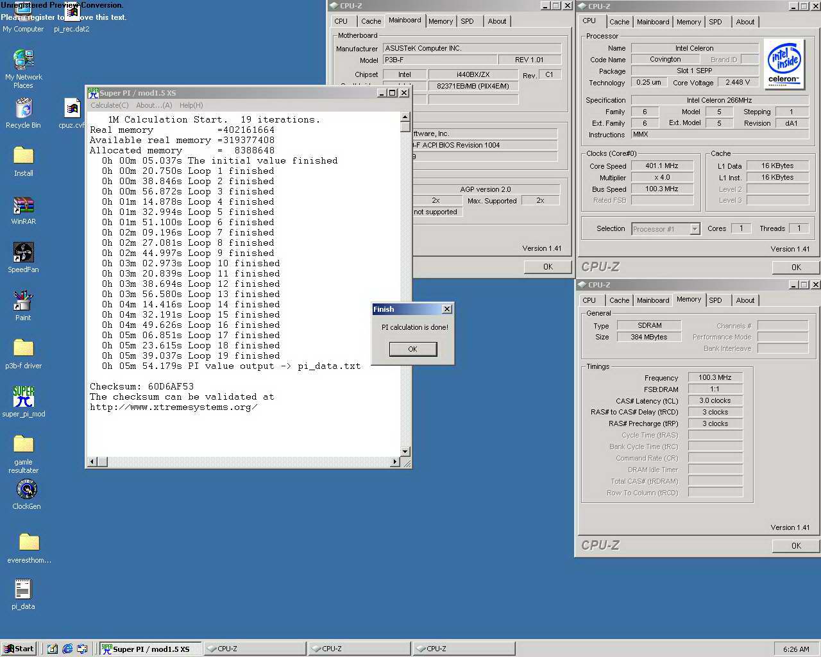Click OK in CPU-Z Mainboard window

point(548,267)
